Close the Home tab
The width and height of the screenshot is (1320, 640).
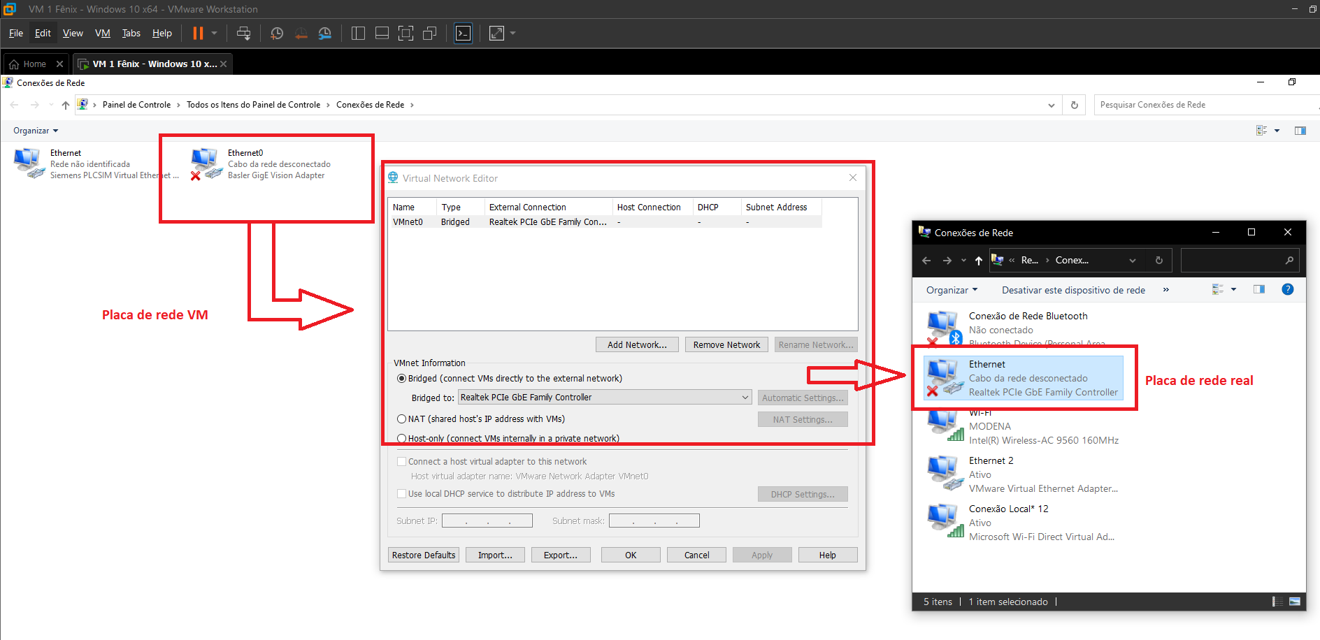[x=59, y=64]
